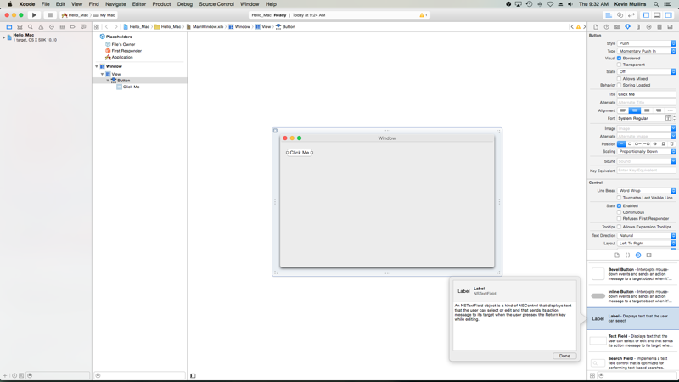The width and height of the screenshot is (679, 382).
Task: Open the Editor menu
Action: tap(139, 4)
